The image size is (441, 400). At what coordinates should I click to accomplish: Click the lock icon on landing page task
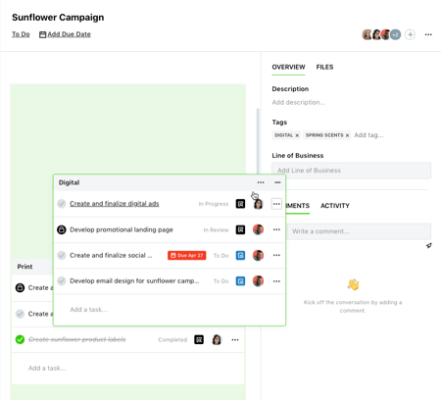62,229
